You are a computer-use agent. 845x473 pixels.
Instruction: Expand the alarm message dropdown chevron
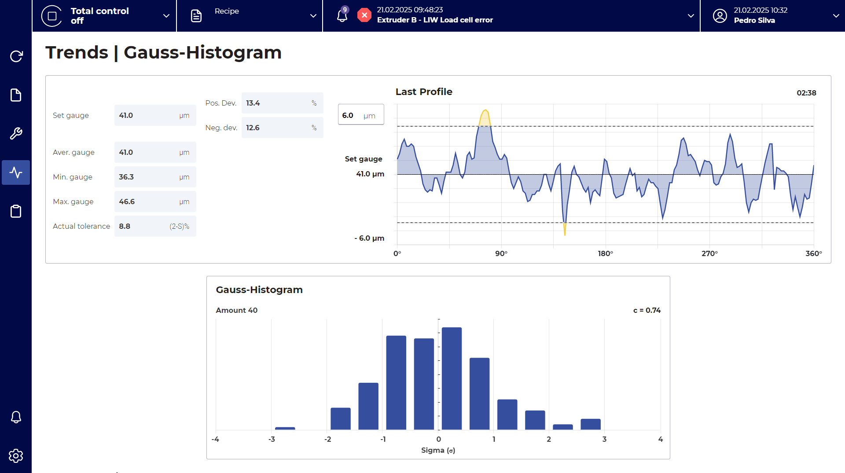pyautogui.click(x=691, y=16)
